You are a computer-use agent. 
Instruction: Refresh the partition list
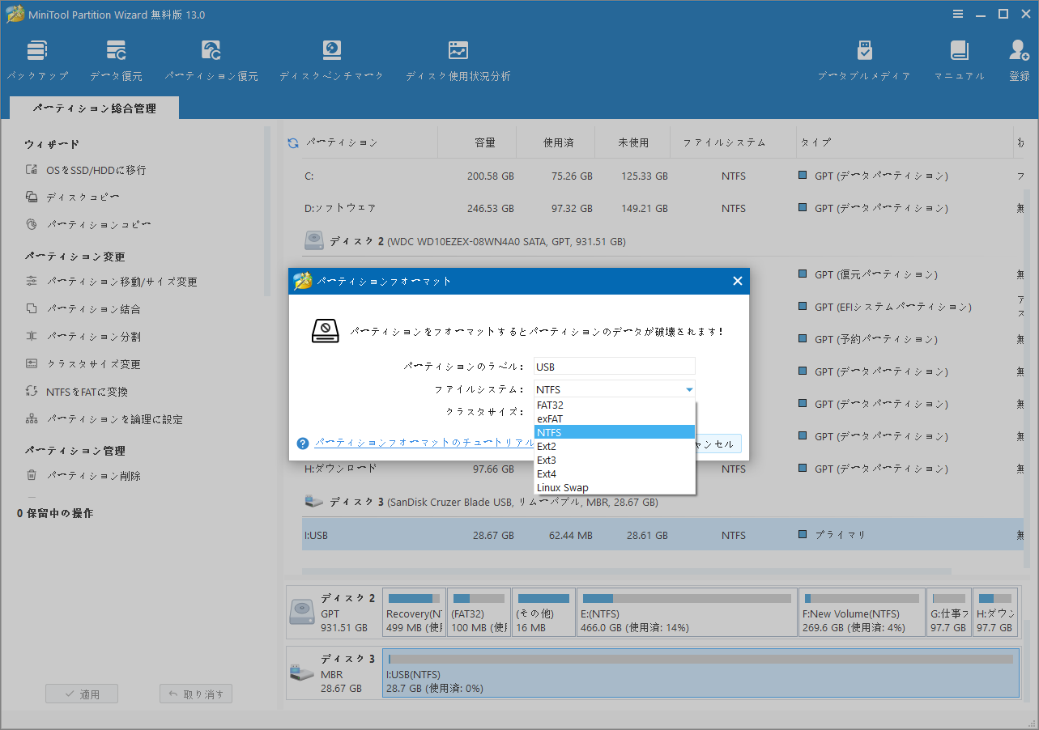point(292,142)
